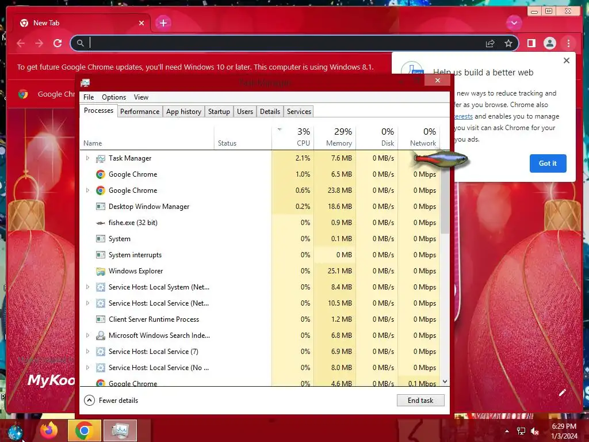Open a new Chrome tab with plus
Image resolution: width=589 pixels, height=442 pixels.
tap(163, 23)
